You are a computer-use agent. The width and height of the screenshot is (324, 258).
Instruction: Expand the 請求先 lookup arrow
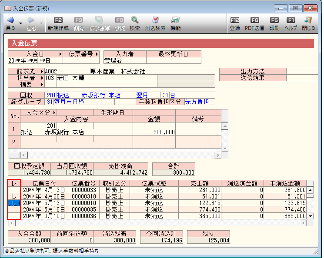pos(42,71)
